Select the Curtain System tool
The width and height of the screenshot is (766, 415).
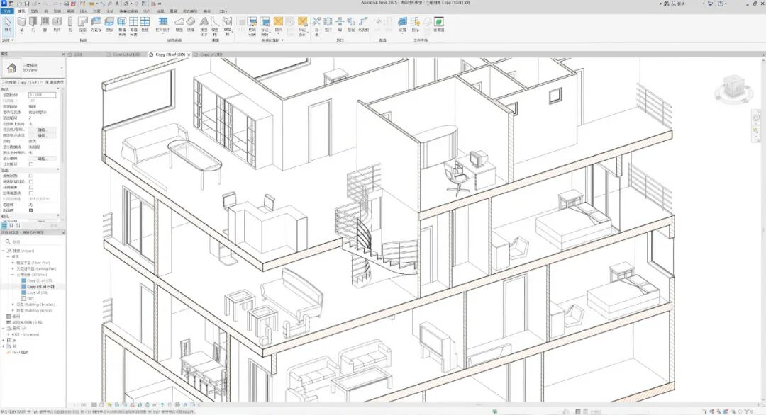tap(122, 25)
